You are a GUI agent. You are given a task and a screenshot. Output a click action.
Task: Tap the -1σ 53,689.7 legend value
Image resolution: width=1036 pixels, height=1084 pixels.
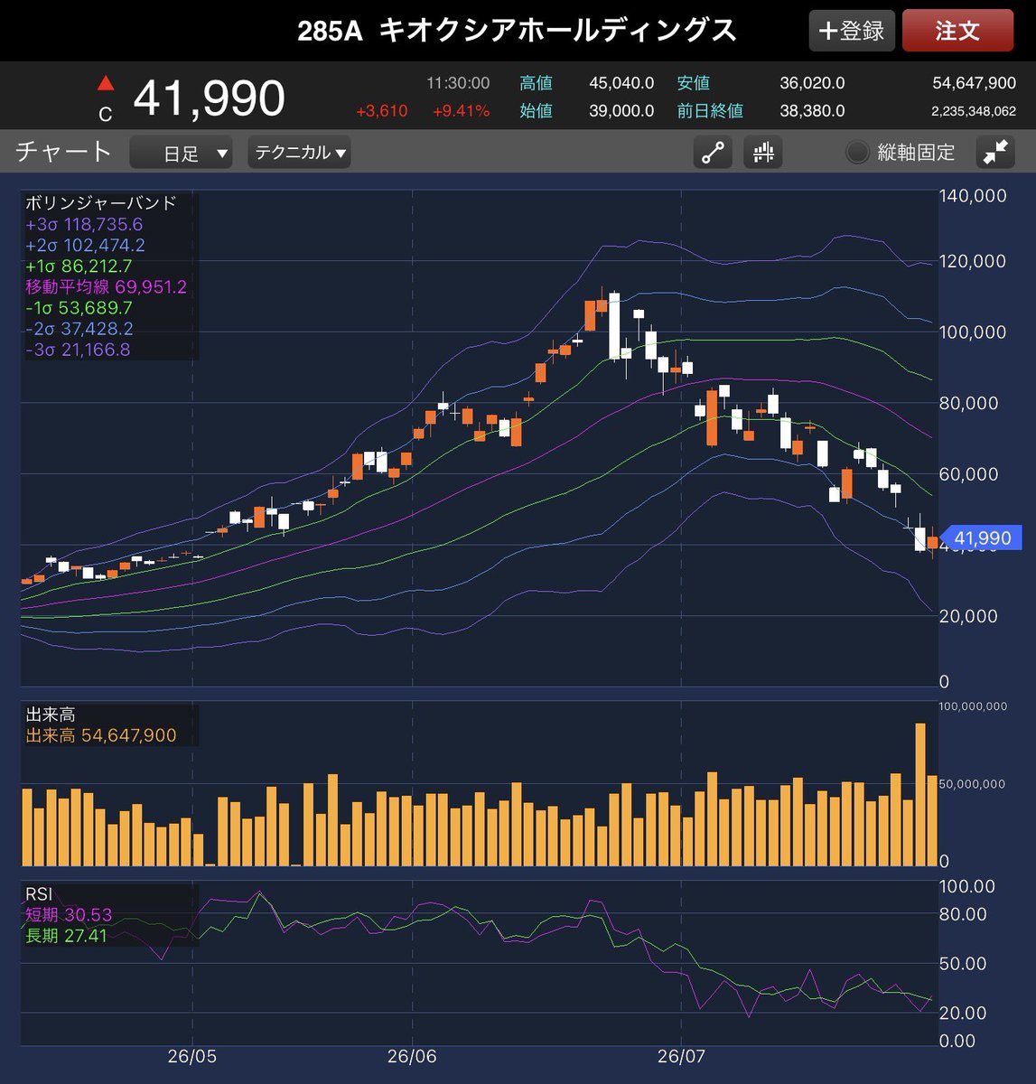[x=79, y=307]
